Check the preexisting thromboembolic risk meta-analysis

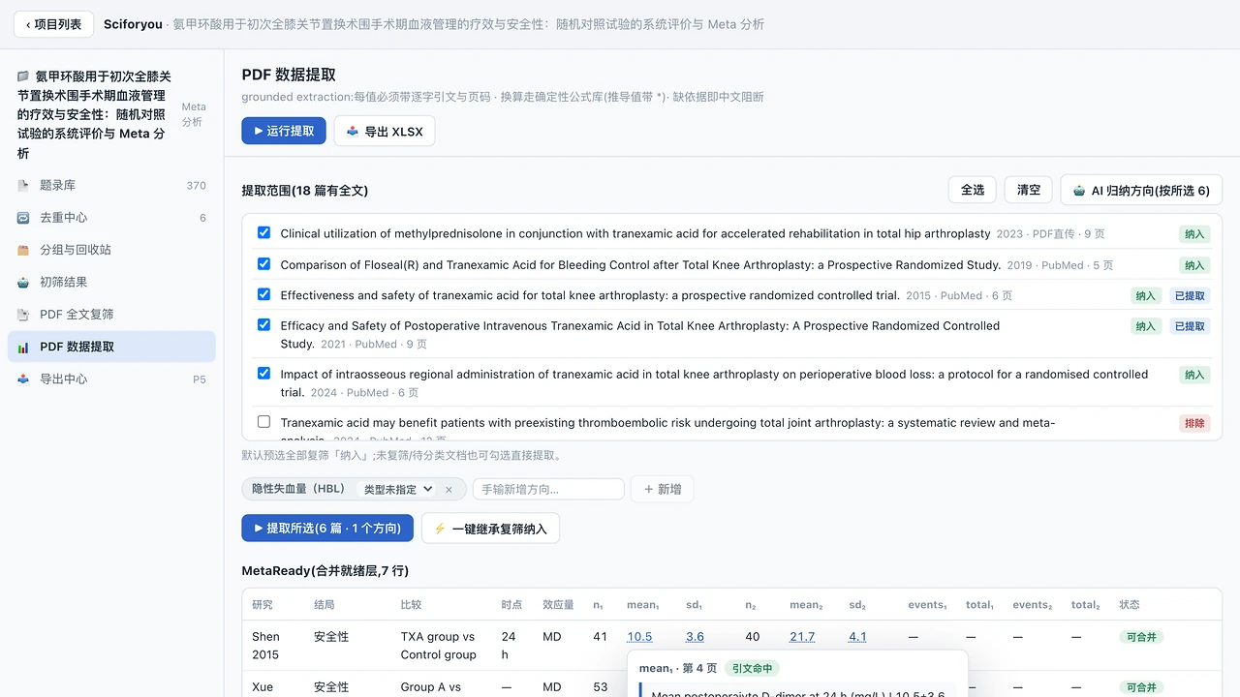tap(263, 421)
